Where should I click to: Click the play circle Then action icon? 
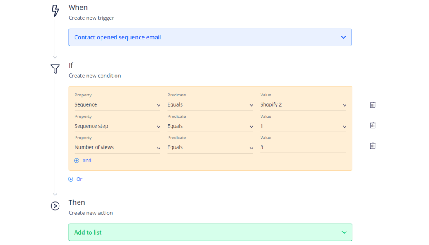click(x=55, y=206)
